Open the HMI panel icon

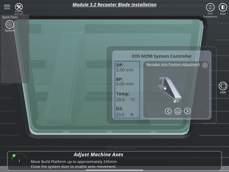click(x=223, y=86)
